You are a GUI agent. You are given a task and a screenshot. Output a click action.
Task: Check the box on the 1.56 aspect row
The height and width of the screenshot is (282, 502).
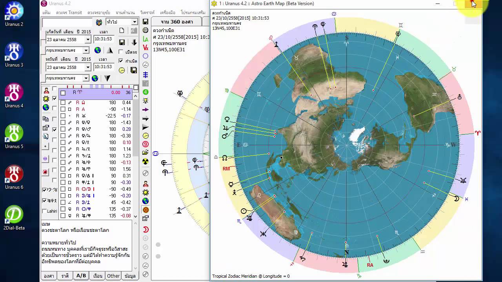tap(63, 169)
